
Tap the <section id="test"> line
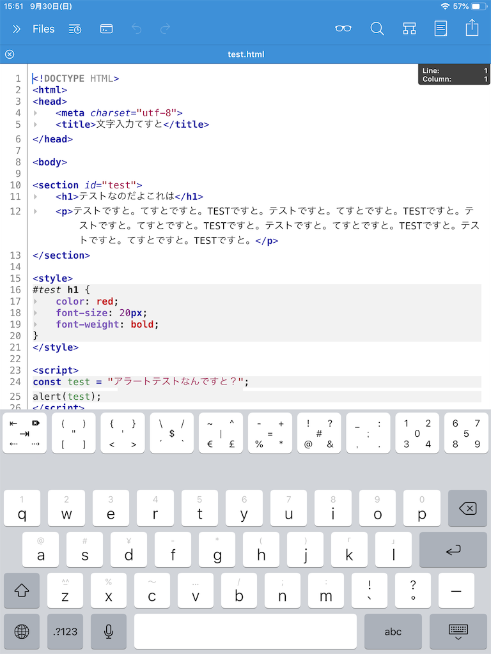tap(87, 185)
